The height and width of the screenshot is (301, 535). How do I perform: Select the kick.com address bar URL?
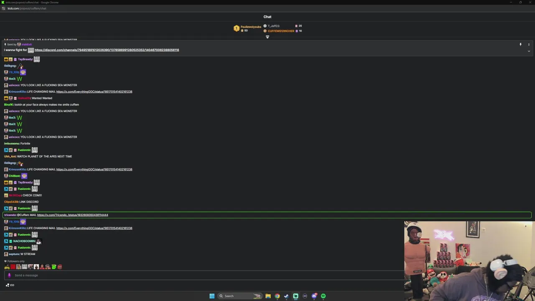[27, 8]
